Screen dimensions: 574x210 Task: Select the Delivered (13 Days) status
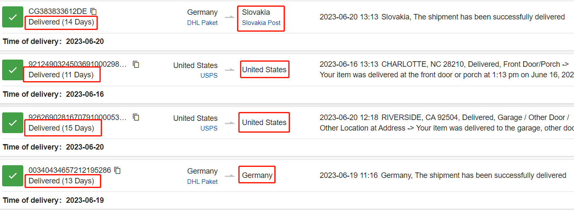point(61,181)
